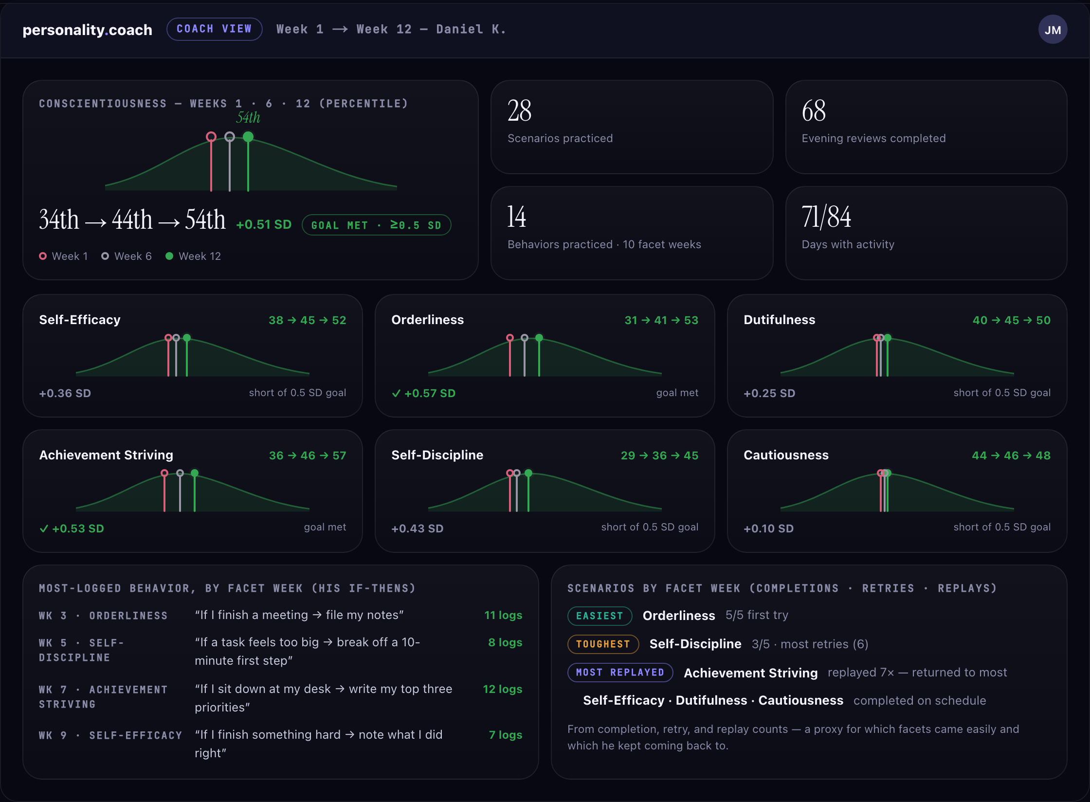Viewport: 1090px width, 802px height.
Task: Click the personality.coach logo
Action: click(x=88, y=30)
